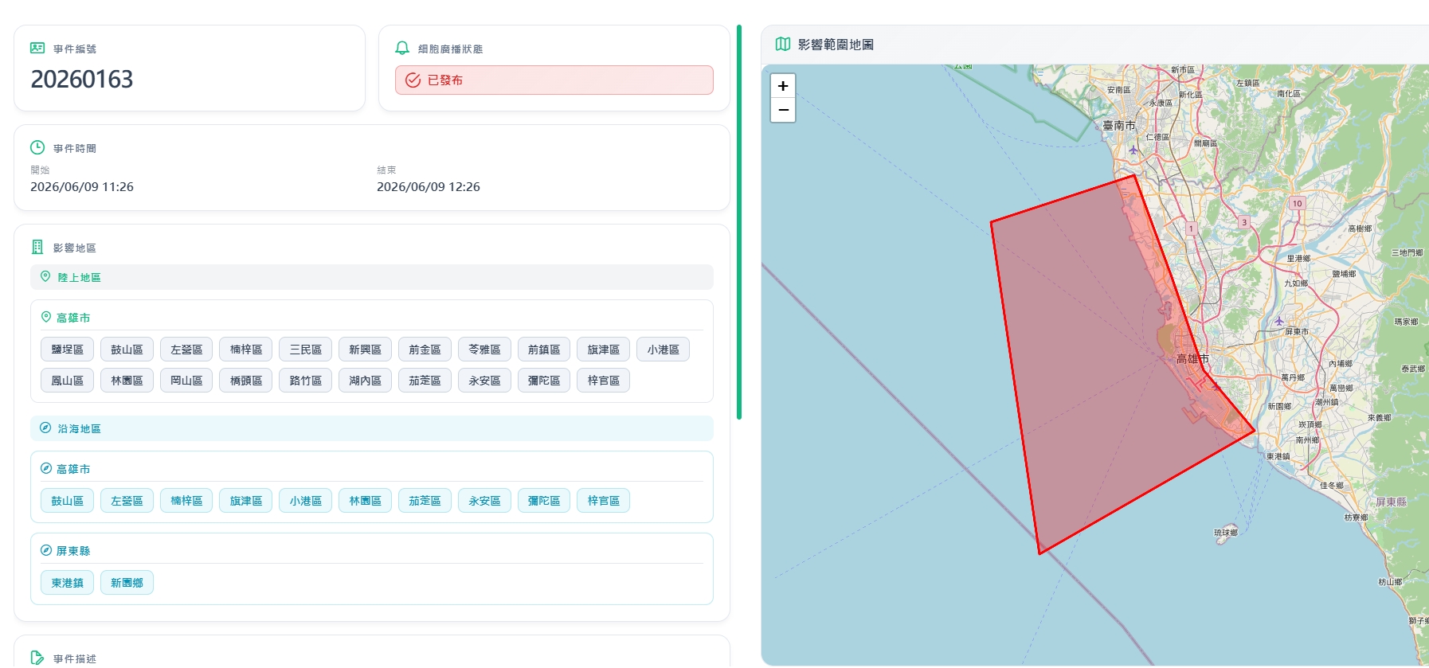Click the ID card icon beside 事件編號
This screenshot has height=668, width=1429.
37,49
